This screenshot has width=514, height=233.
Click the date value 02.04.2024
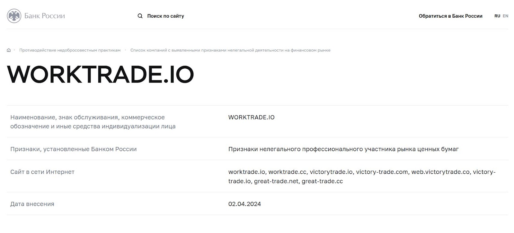244,204
